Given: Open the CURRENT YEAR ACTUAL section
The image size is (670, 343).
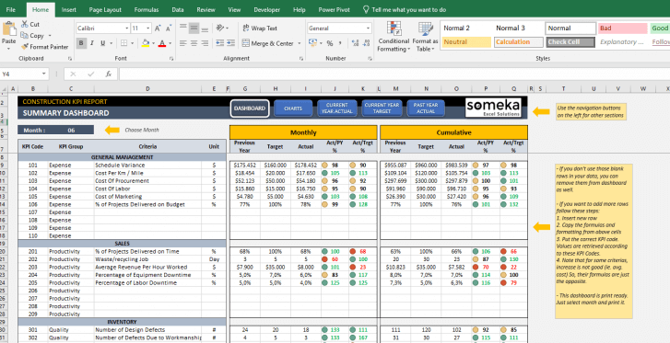Looking at the screenshot, I should 336,109.
